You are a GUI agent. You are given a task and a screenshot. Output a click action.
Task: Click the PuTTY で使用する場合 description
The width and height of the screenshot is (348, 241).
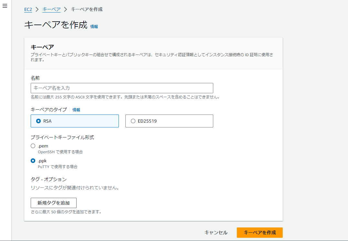[x=58, y=167]
